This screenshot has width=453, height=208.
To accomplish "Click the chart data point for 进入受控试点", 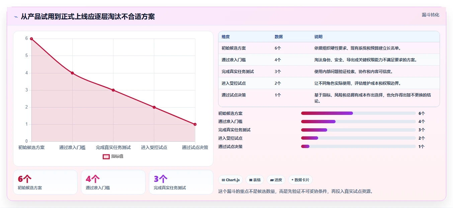I will click(x=154, y=107).
